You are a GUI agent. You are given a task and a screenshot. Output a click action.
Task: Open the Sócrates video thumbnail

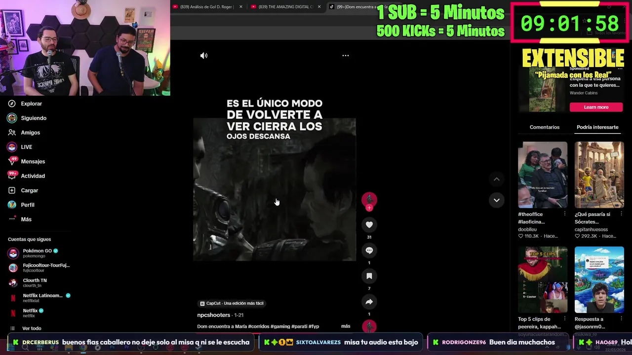(x=599, y=175)
